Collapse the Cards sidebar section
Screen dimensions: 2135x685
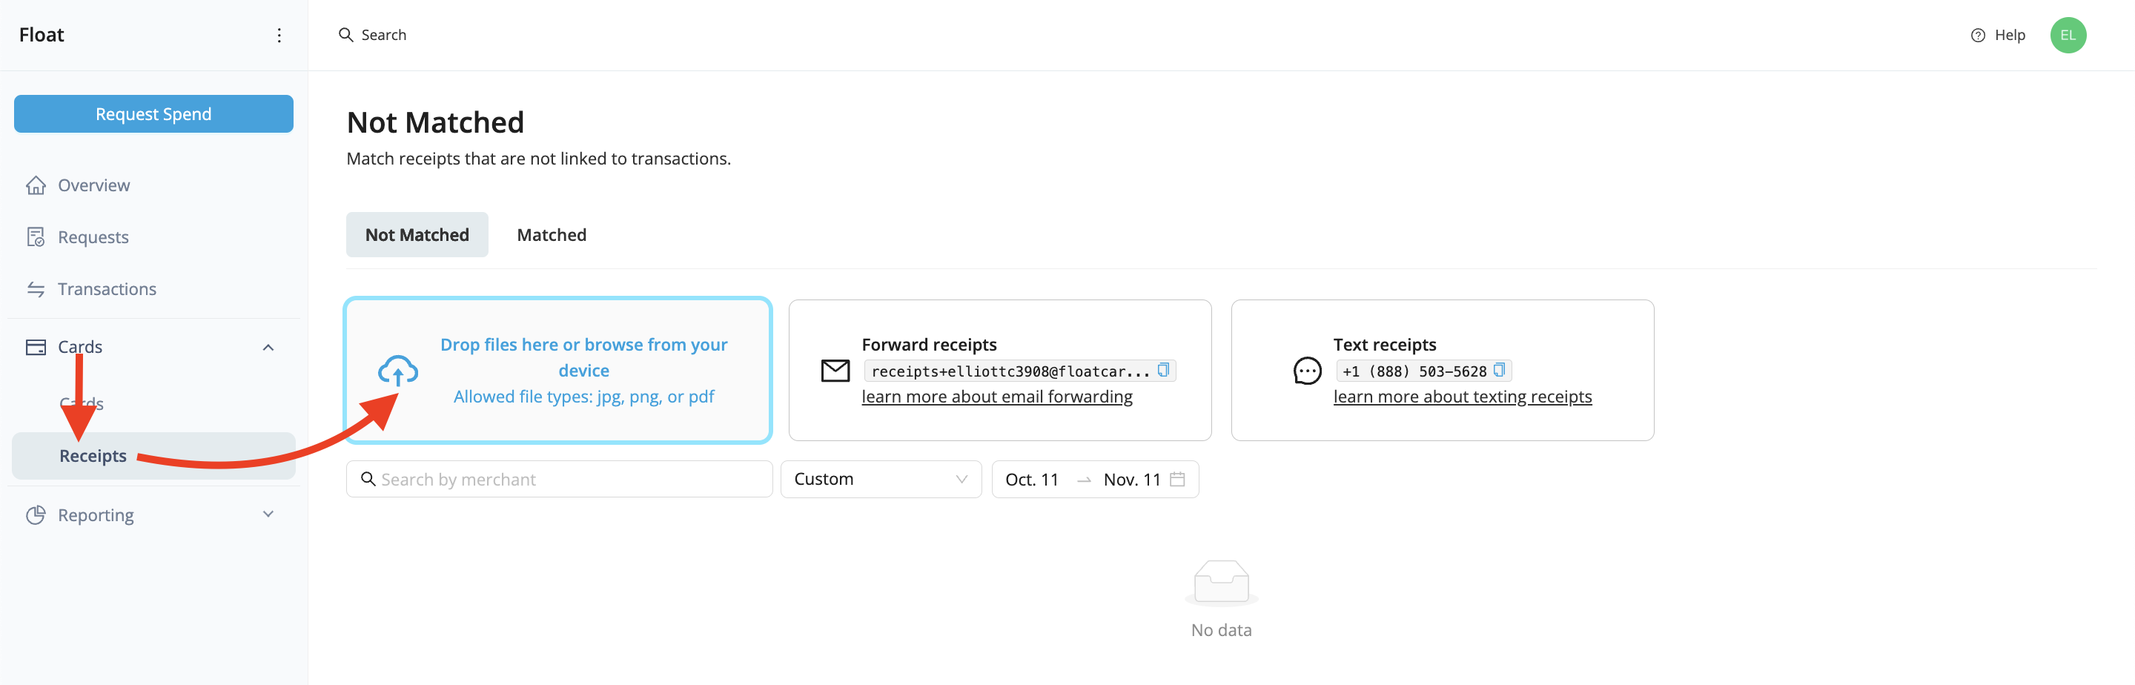(268, 347)
